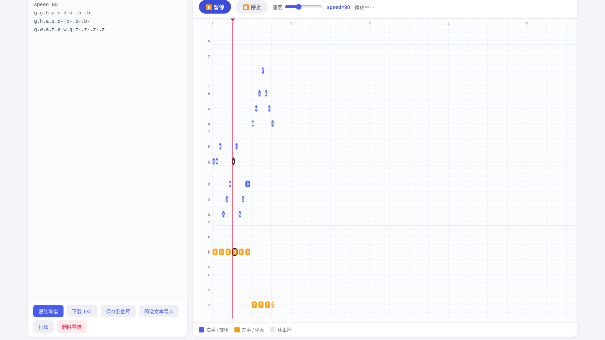Stop playback with the 停止 button

click(252, 7)
